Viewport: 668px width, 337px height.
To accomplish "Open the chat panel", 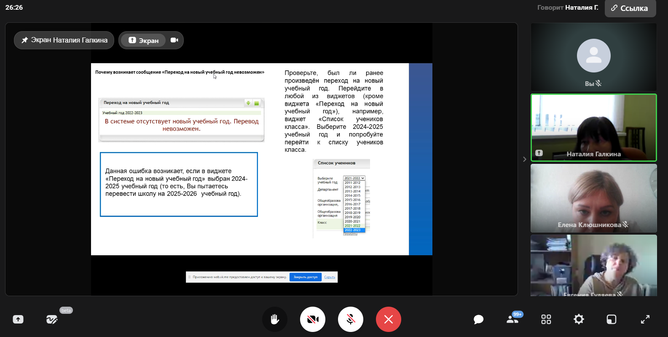I will point(478,319).
